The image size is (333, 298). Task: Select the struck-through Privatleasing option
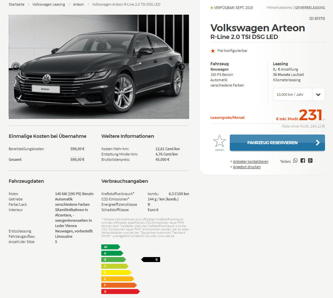pyautogui.click(x=279, y=8)
